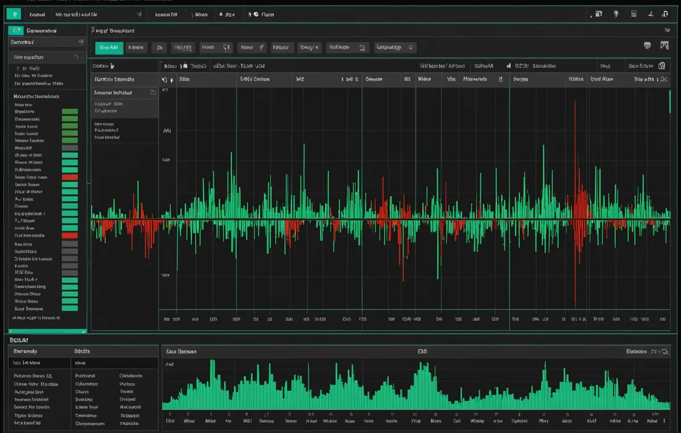This screenshot has height=433, width=681.
Task: Click the split-layout icon beside the printer icon
Action: (664, 45)
